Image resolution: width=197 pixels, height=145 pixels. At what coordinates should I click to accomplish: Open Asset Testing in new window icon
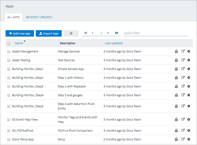click(183, 60)
